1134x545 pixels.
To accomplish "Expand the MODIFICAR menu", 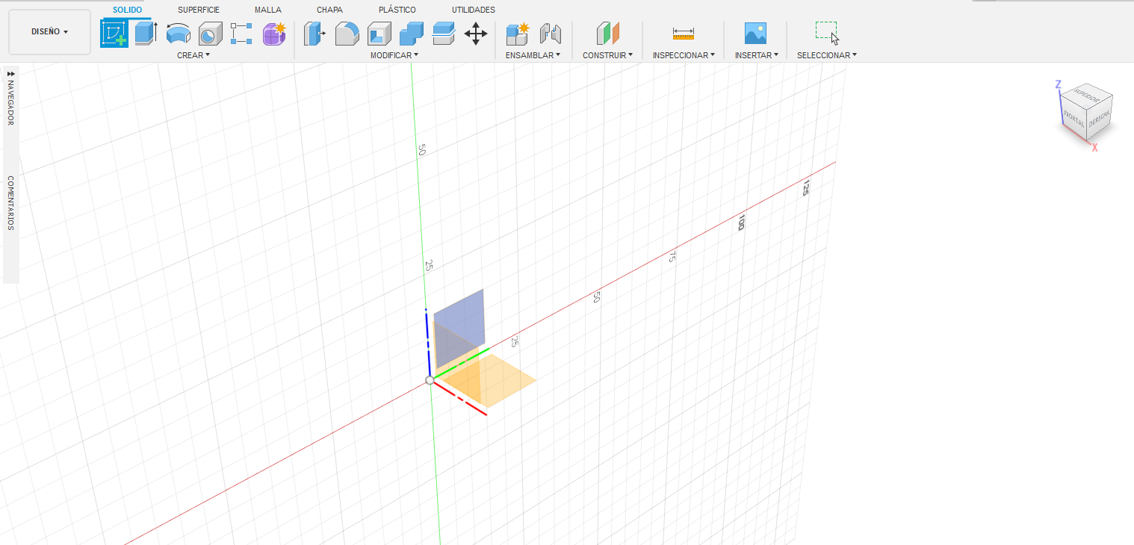I will [x=394, y=55].
